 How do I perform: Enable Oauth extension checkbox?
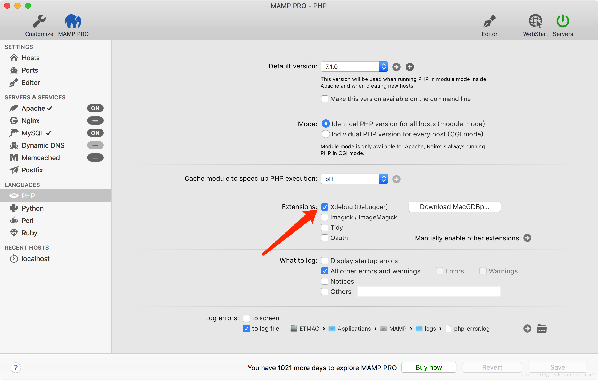[325, 238]
